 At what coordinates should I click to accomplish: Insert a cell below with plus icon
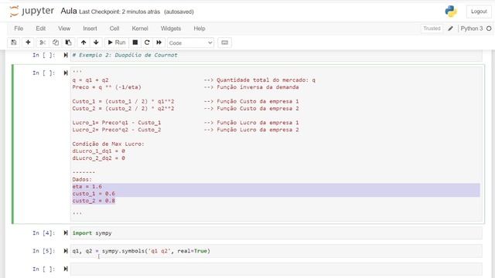[28, 42]
